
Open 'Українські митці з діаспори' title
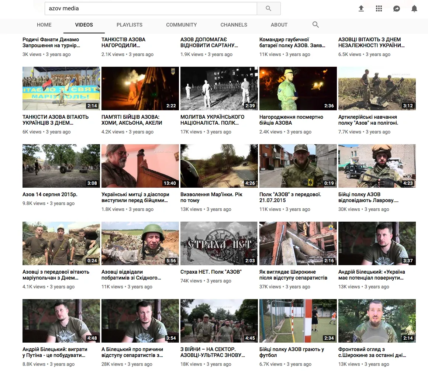[x=135, y=198]
